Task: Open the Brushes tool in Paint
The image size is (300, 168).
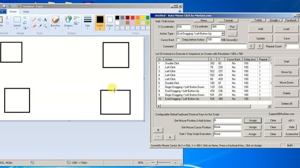Action: click(x=55, y=20)
